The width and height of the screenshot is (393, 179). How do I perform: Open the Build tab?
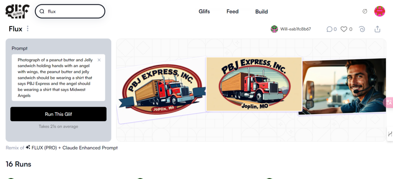[x=261, y=11]
